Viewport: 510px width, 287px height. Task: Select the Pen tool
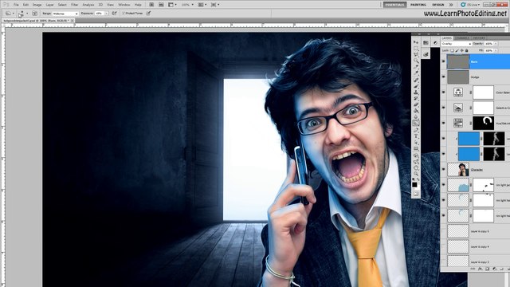coord(416,129)
